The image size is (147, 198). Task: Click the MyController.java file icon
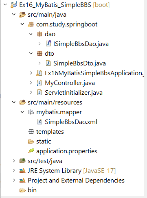click(x=39, y=83)
